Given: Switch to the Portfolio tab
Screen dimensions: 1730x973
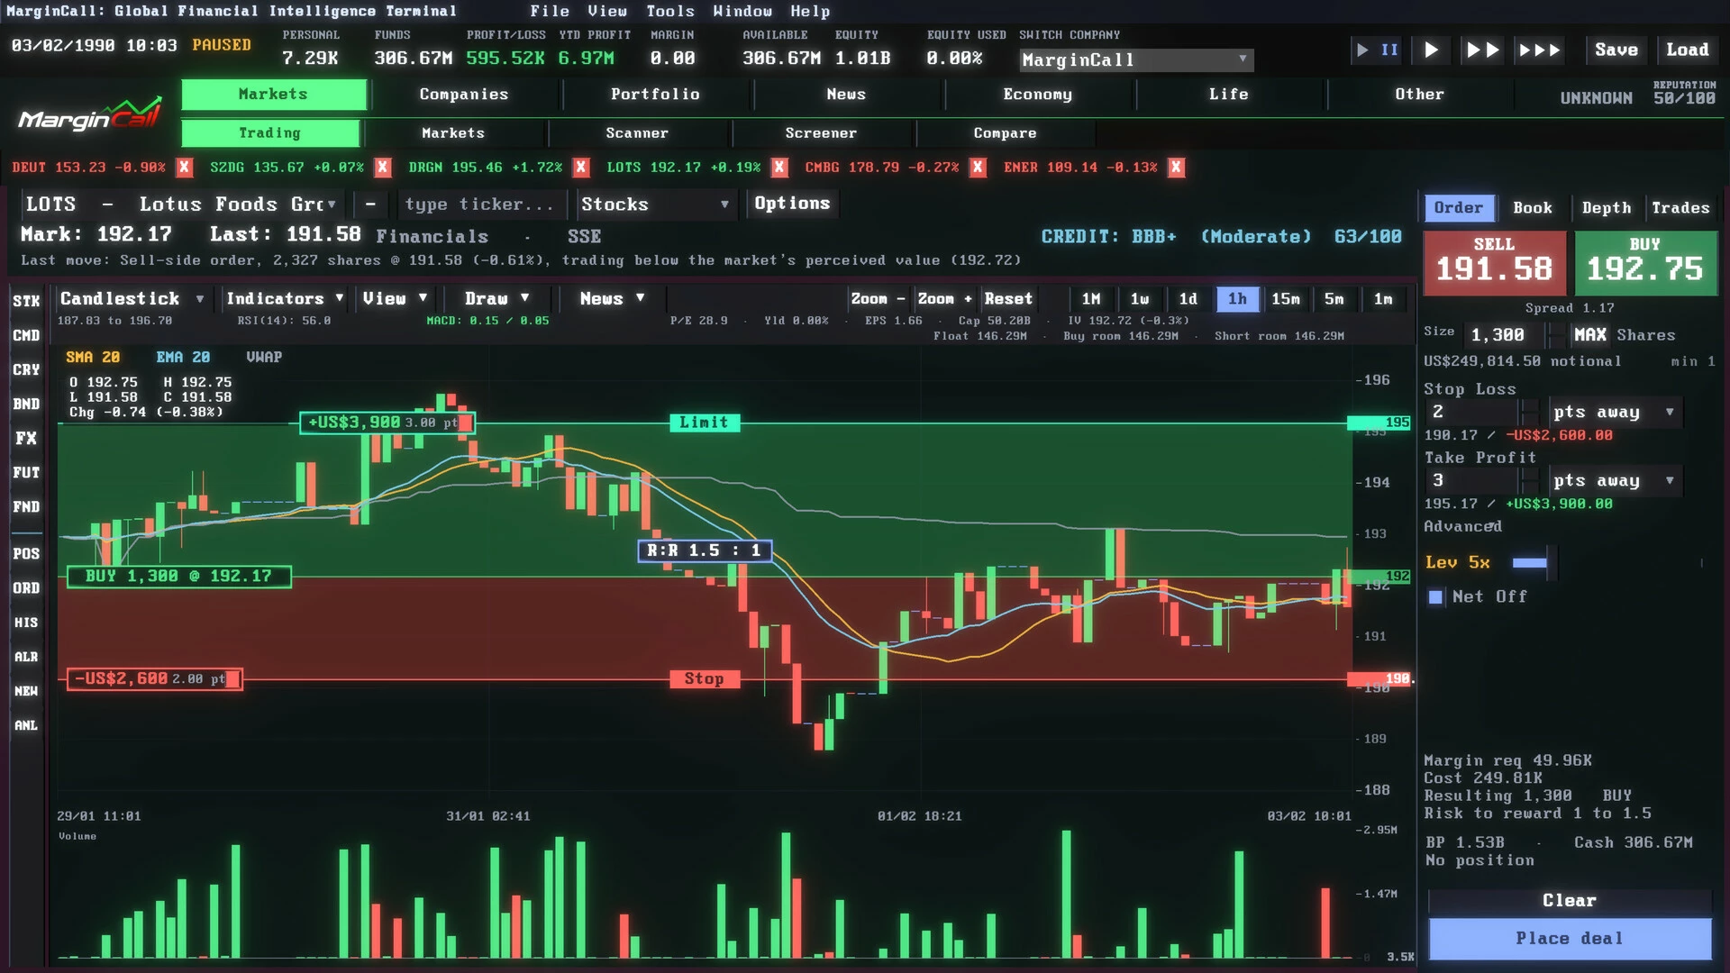Looking at the screenshot, I should click(x=655, y=95).
